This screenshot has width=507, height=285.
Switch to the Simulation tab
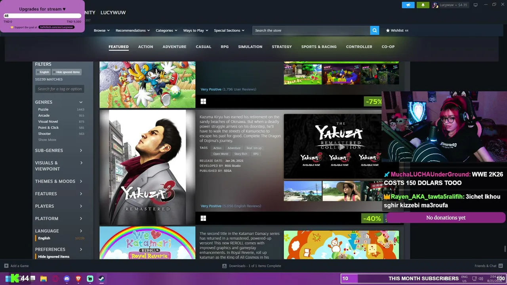250,47
